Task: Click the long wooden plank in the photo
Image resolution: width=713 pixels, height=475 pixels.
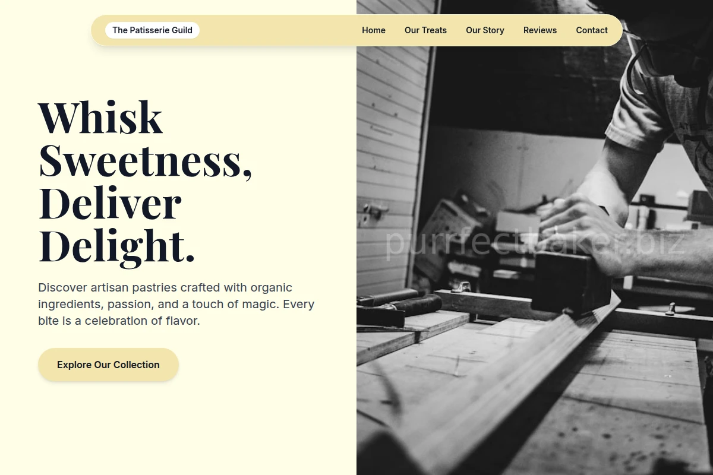Action: [511, 380]
